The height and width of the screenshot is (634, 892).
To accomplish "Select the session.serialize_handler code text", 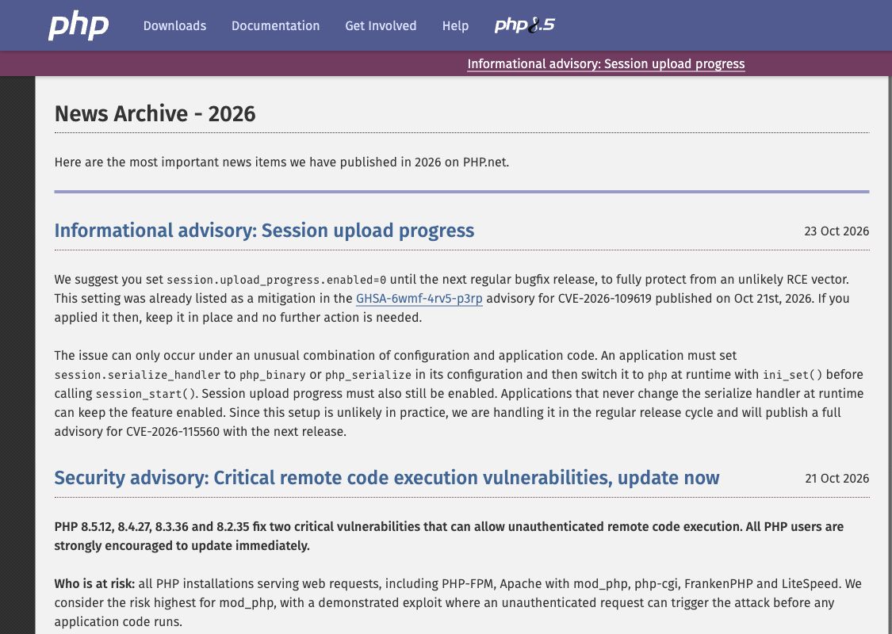I will pyautogui.click(x=137, y=376).
